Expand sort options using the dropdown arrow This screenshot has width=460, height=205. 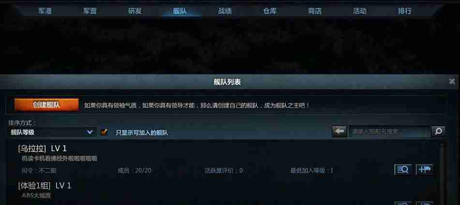[90, 132]
